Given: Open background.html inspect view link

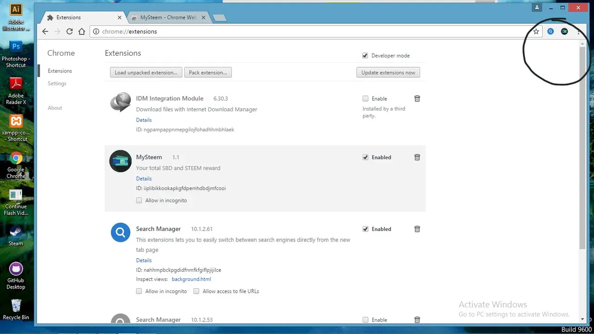Looking at the screenshot, I should point(191,279).
